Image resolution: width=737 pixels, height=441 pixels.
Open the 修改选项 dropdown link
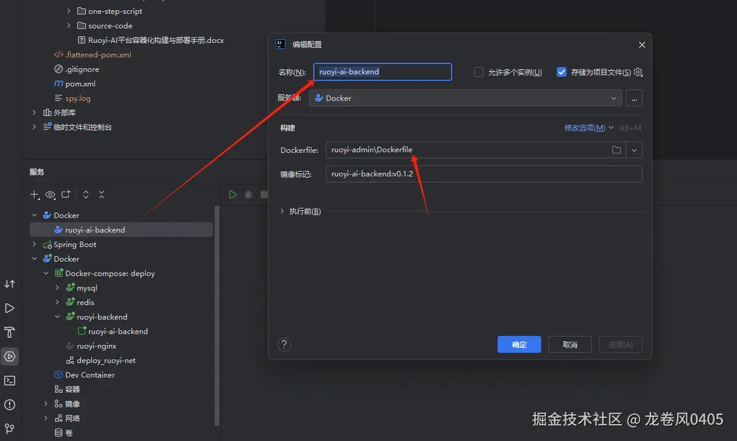(x=589, y=128)
